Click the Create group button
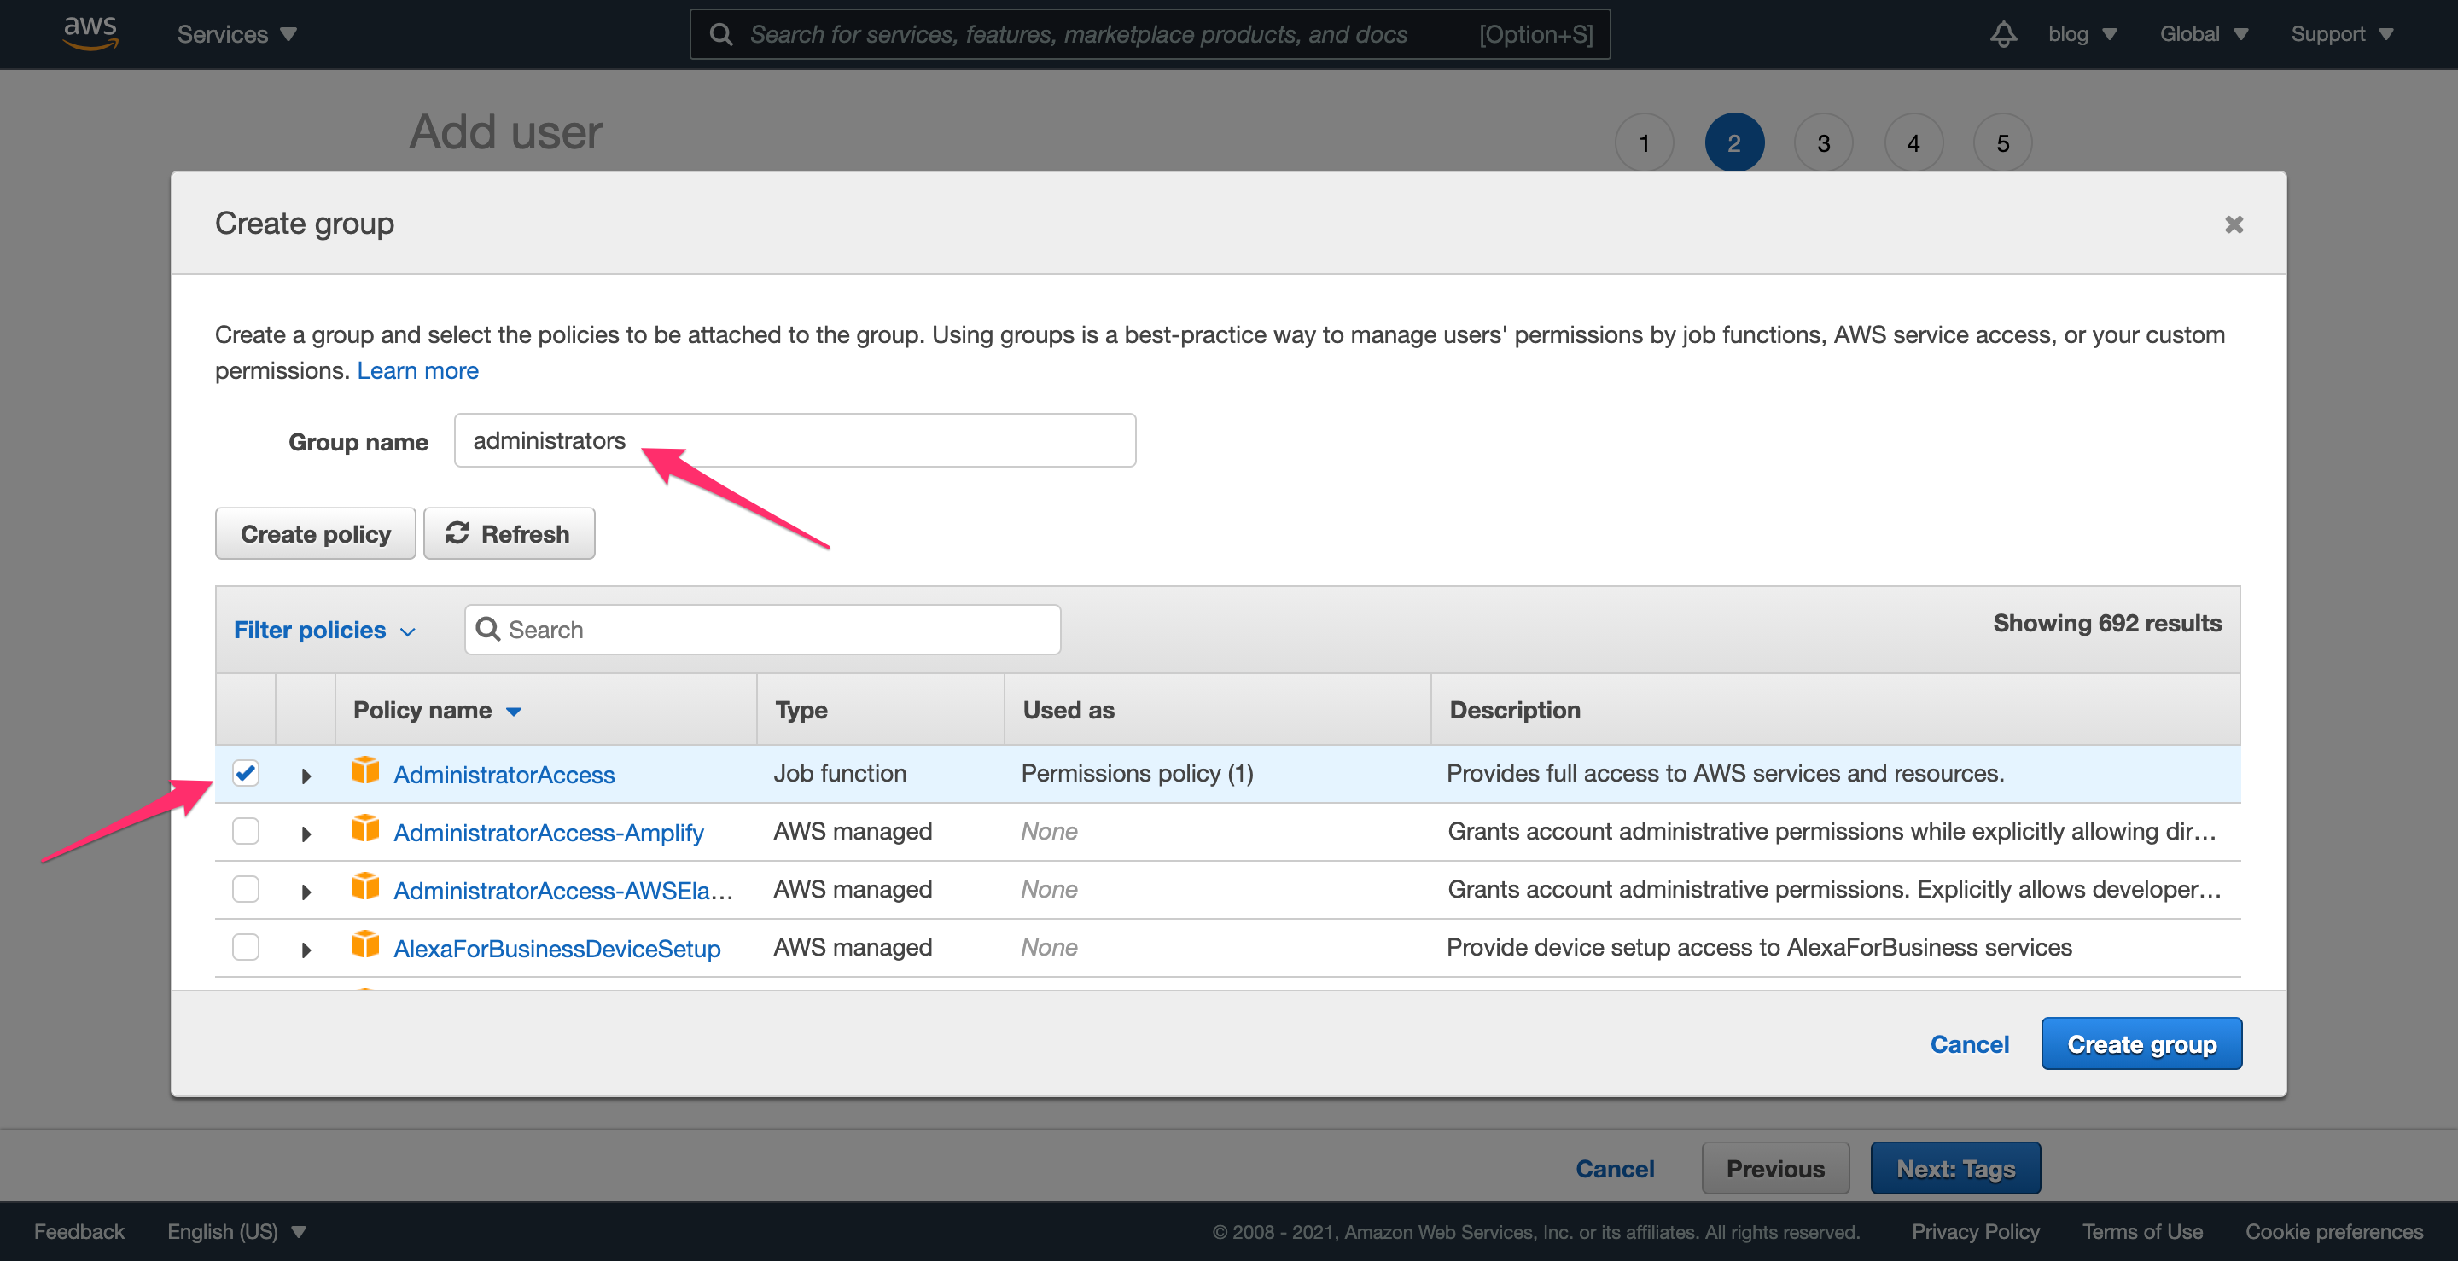The image size is (2458, 1261). [x=2141, y=1043]
